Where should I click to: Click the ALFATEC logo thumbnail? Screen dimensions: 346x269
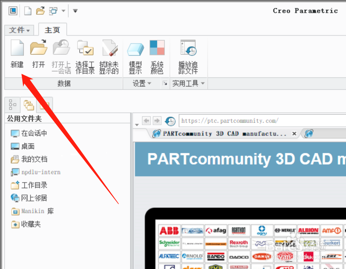pyautogui.click(x=169, y=256)
